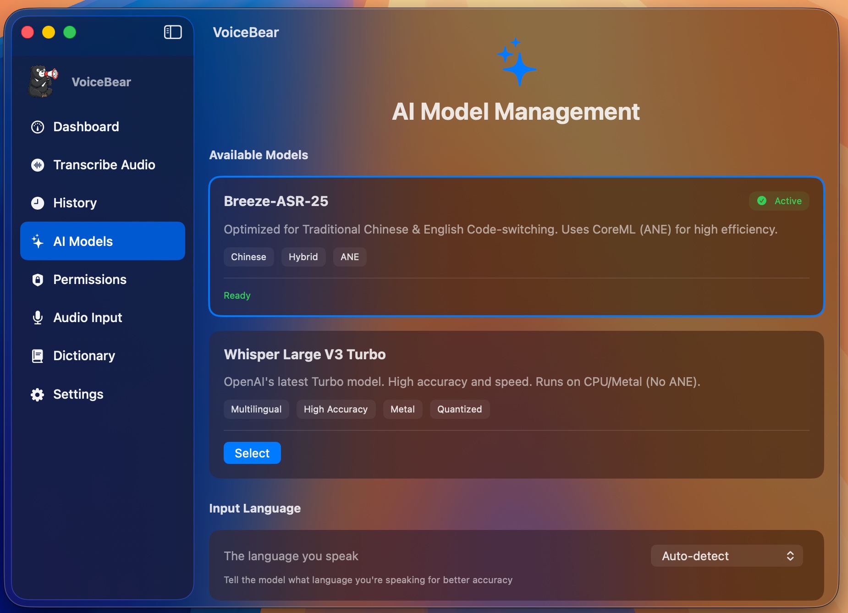Click the Settings gear icon
848x613 pixels.
(37, 394)
